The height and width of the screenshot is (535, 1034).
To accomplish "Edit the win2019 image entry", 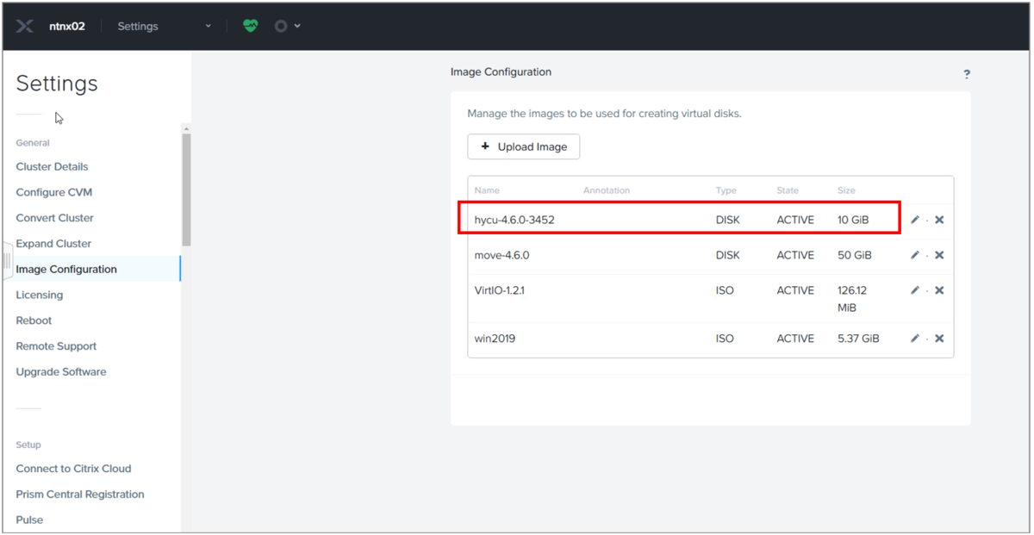I will pos(915,339).
